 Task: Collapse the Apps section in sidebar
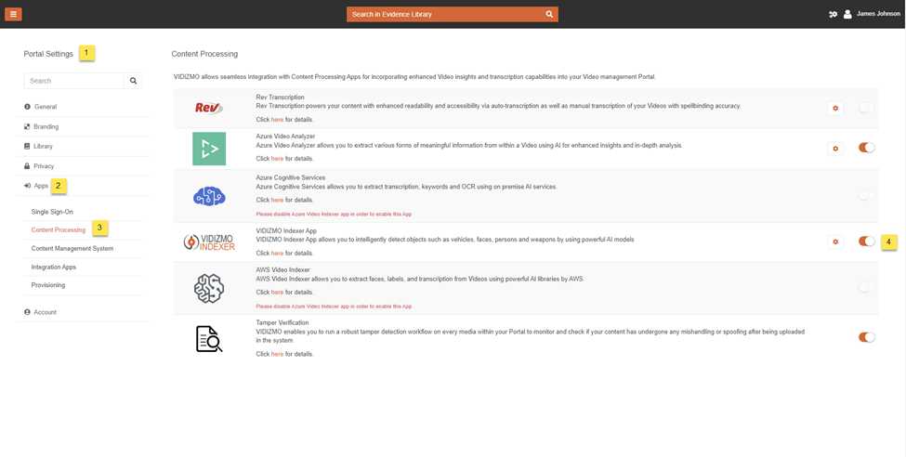[x=40, y=186]
